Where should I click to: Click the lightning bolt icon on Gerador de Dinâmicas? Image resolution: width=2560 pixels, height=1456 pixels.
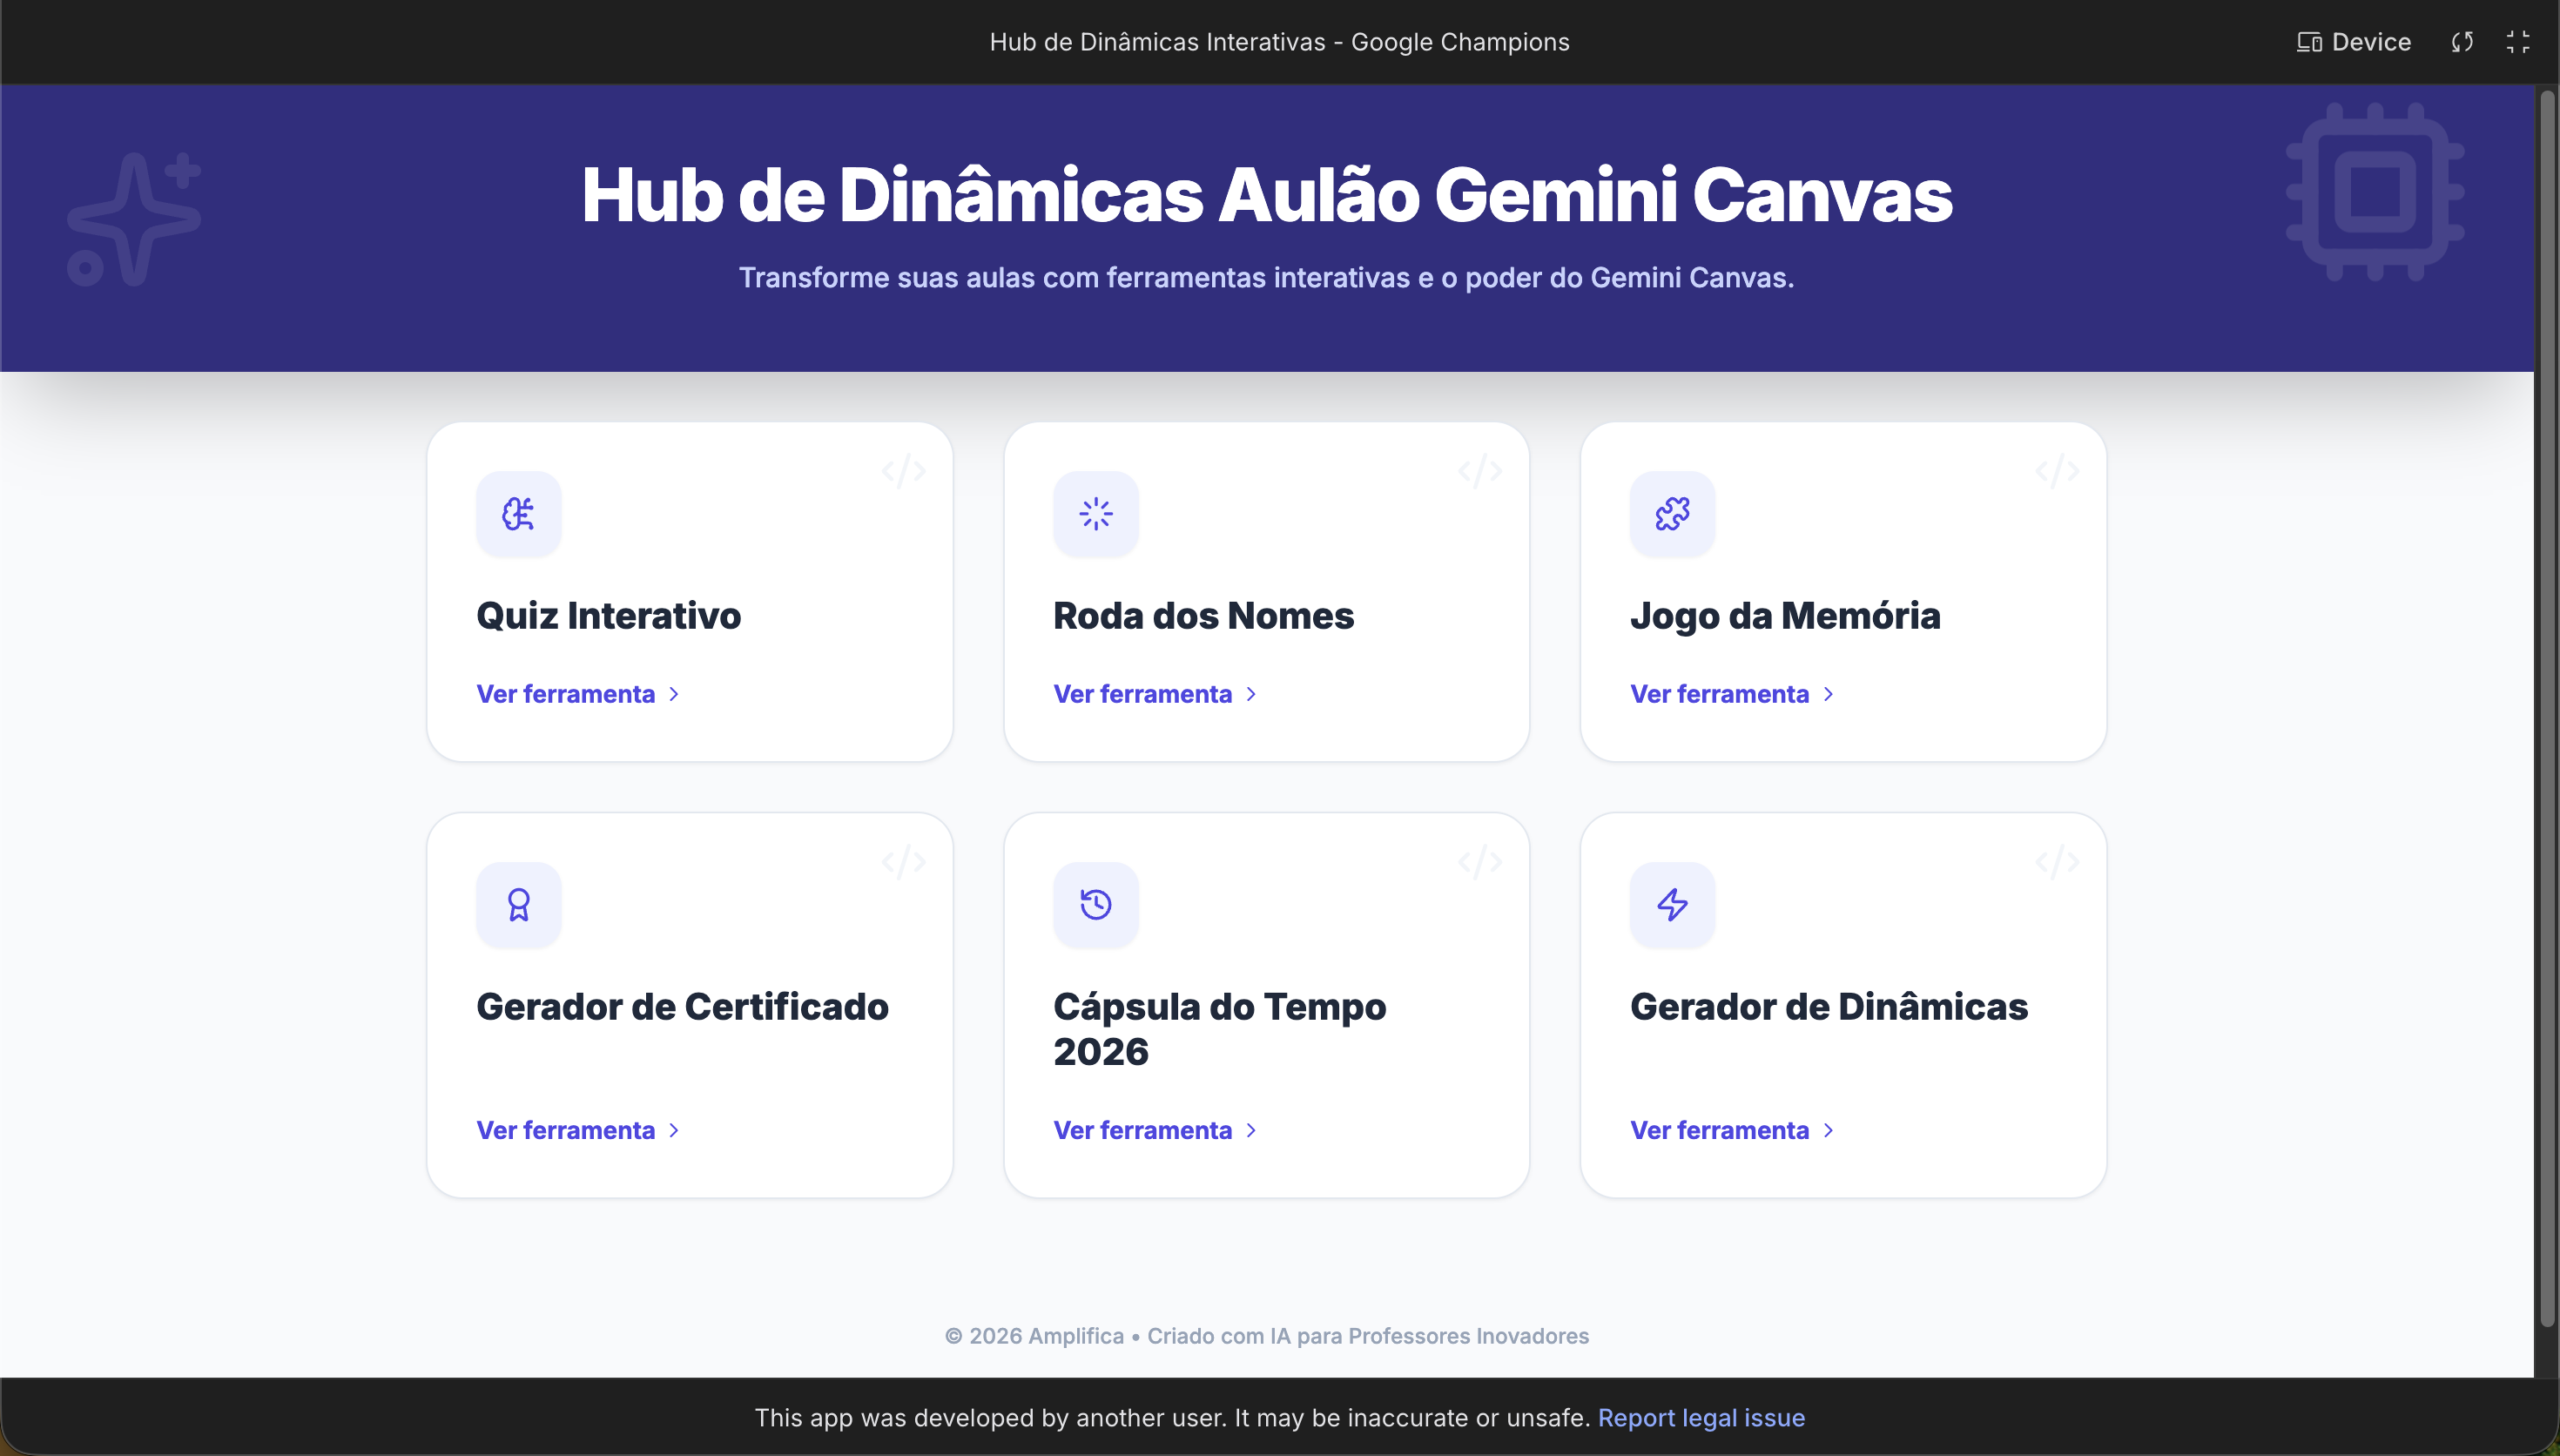click(1673, 905)
